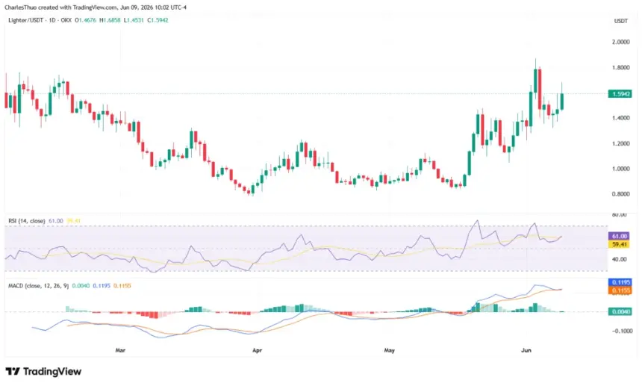Click the high value H1.6858
The width and height of the screenshot is (642, 386).
pyautogui.click(x=110, y=20)
